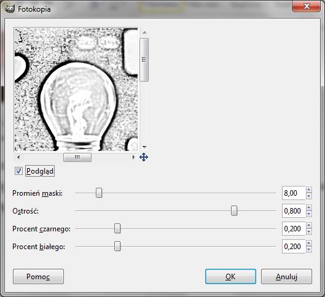Click the preview scroll down arrow

144,147
